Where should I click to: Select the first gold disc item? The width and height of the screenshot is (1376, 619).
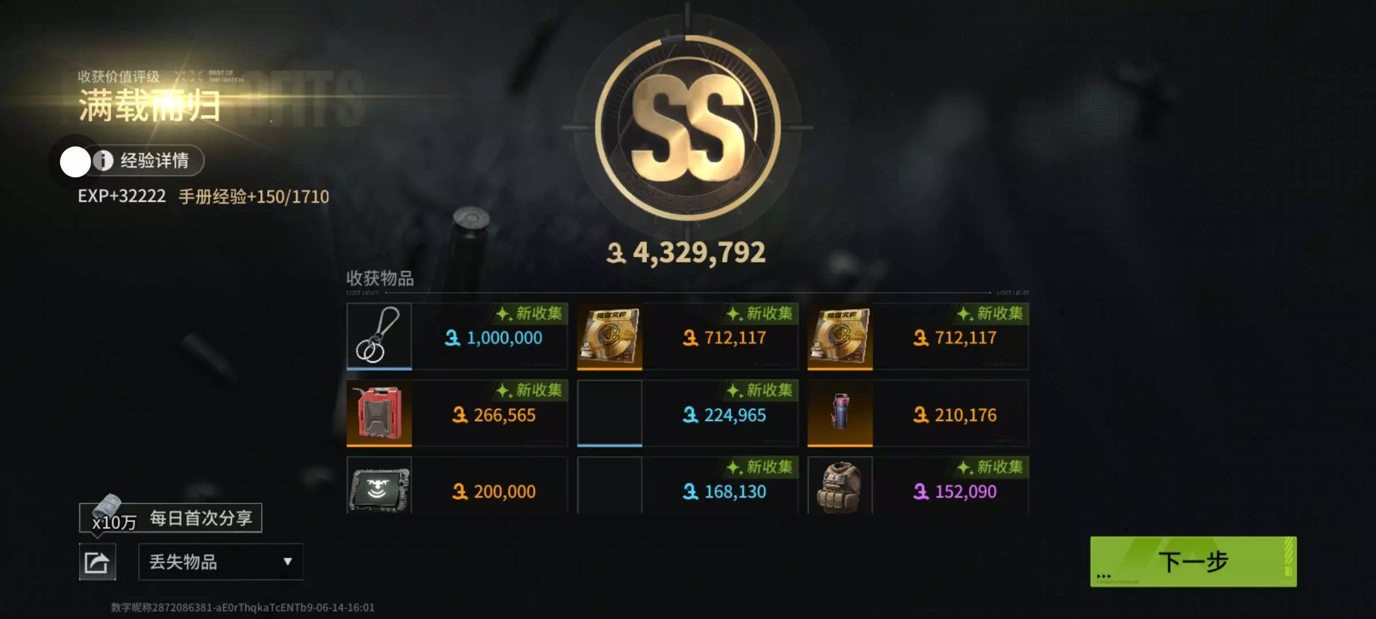687,336
